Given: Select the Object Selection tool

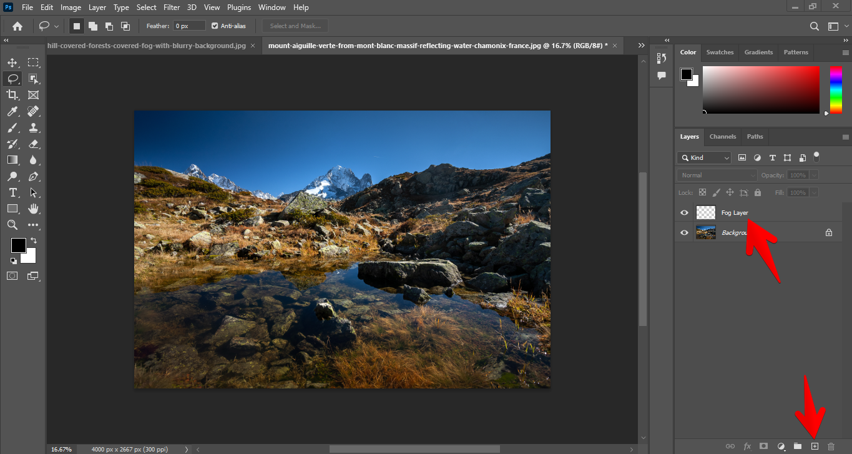Looking at the screenshot, I should 33,79.
